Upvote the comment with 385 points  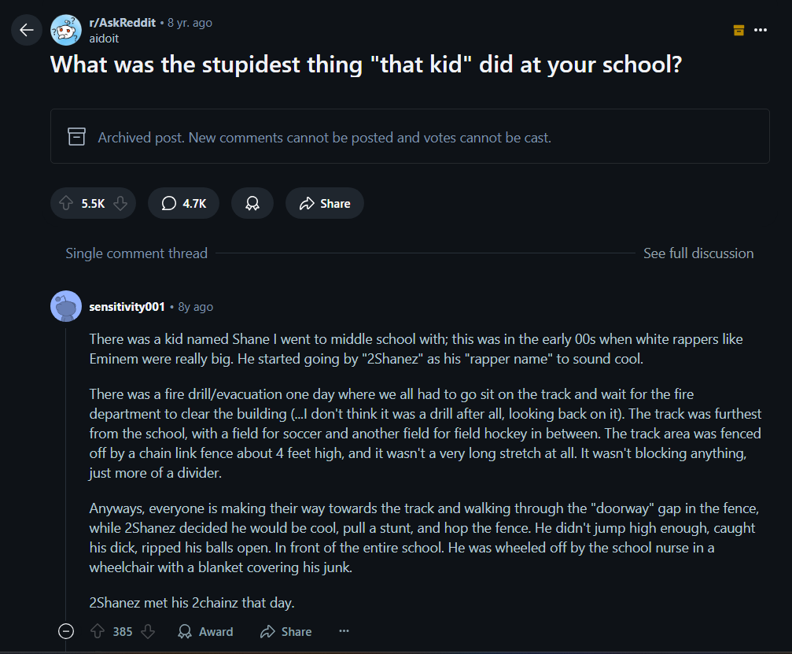pos(98,631)
